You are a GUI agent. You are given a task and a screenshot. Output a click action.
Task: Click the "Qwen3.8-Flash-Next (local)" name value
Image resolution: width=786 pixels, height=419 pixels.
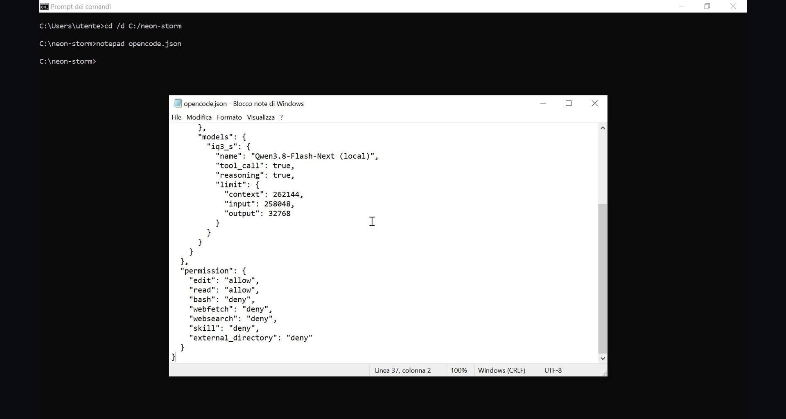point(313,156)
